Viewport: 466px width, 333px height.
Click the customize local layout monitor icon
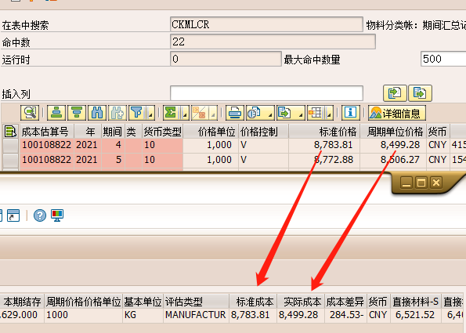click(x=57, y=215)
